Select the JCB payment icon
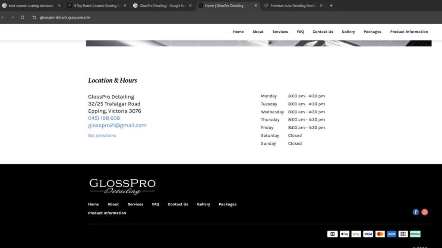The image size is (442, 248). coord(403,234)
